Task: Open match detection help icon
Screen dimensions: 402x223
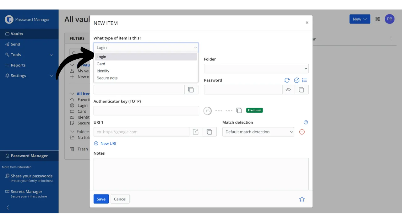Action: coord(306,122)
